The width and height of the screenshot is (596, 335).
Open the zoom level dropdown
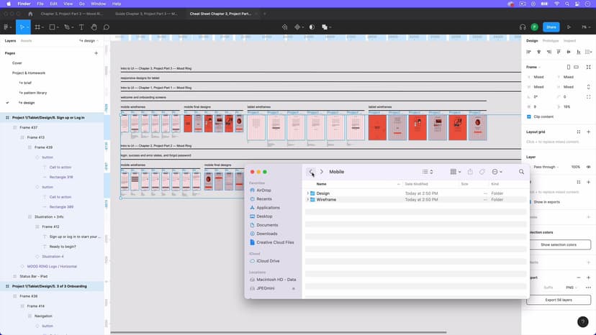pos(584,27)
